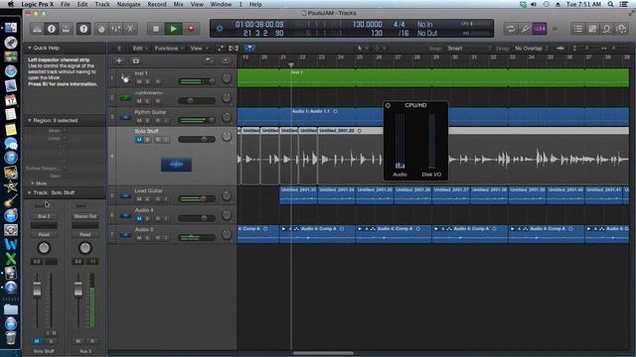Click the tempo value 130.0000
Screen dimensions: 636x357
[367, 24]
